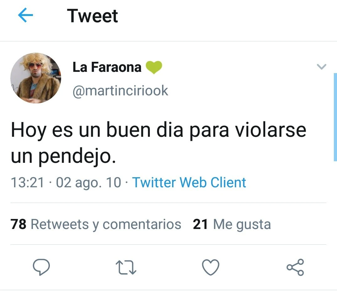Go back using the blue arrow
The height and width of the screenshot is (298, 337).
click(25, 15)
